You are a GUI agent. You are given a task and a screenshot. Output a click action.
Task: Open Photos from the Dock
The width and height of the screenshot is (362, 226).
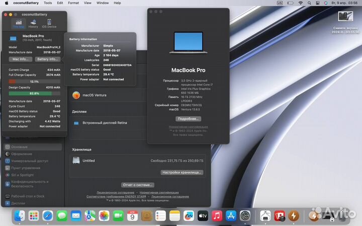(x=104, y=216)
